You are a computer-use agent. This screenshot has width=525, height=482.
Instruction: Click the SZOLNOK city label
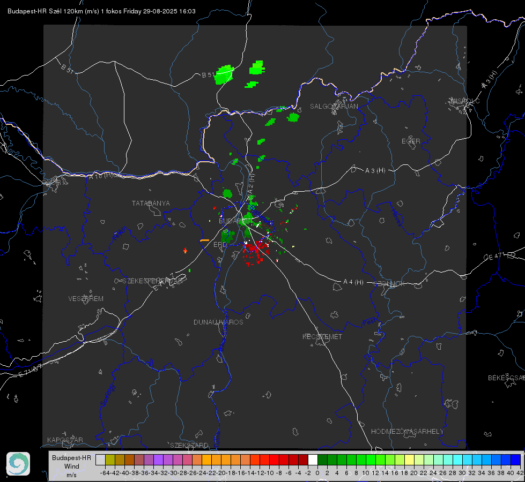click(389, 284)
